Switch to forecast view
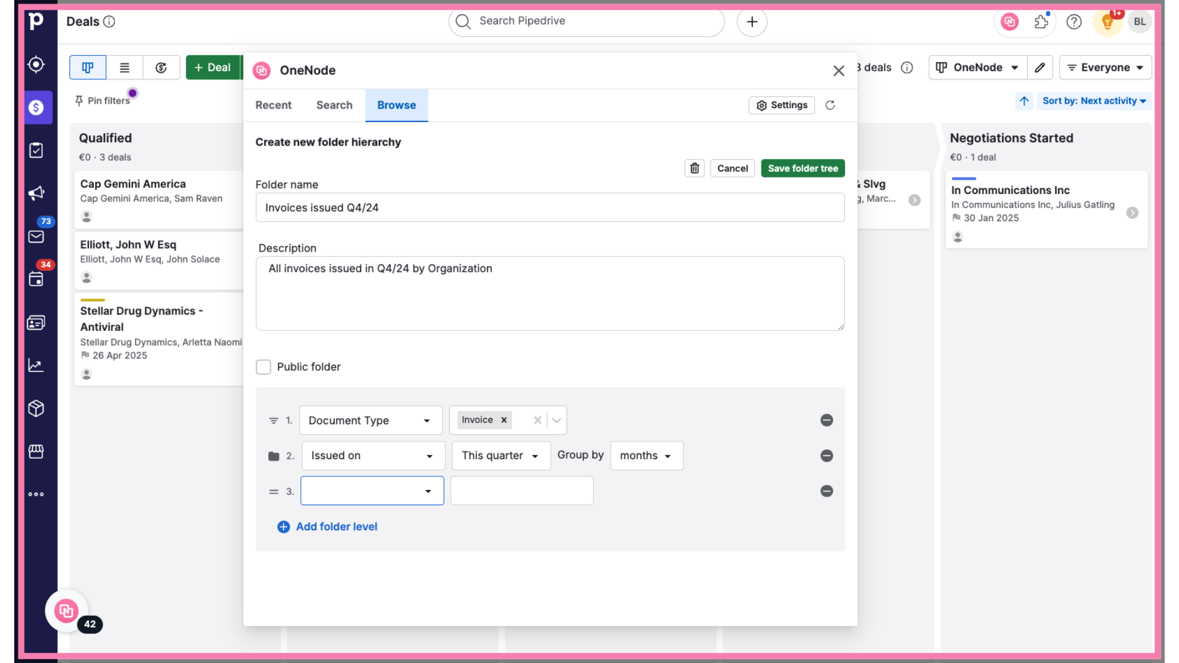Image resolution: width=1179 pixels, height=663 pixels. (x=161, y=68)
